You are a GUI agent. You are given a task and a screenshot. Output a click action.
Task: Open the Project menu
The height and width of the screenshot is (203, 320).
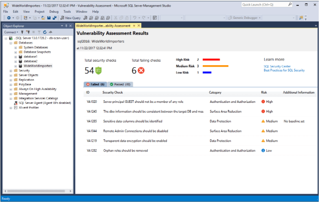[x=39, y=11]
